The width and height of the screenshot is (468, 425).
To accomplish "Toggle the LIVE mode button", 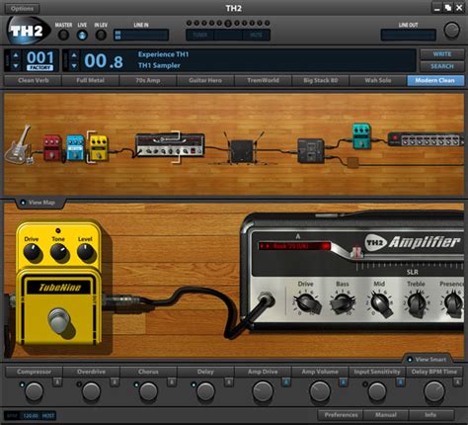I will [82, 35].
